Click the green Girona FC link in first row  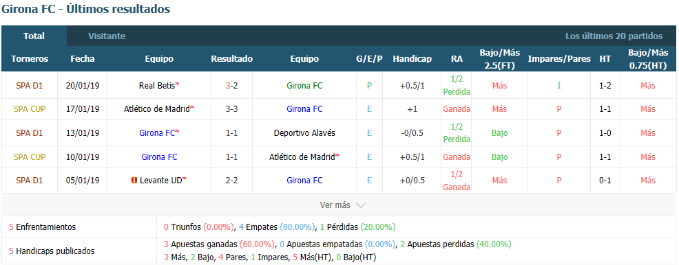304,85
